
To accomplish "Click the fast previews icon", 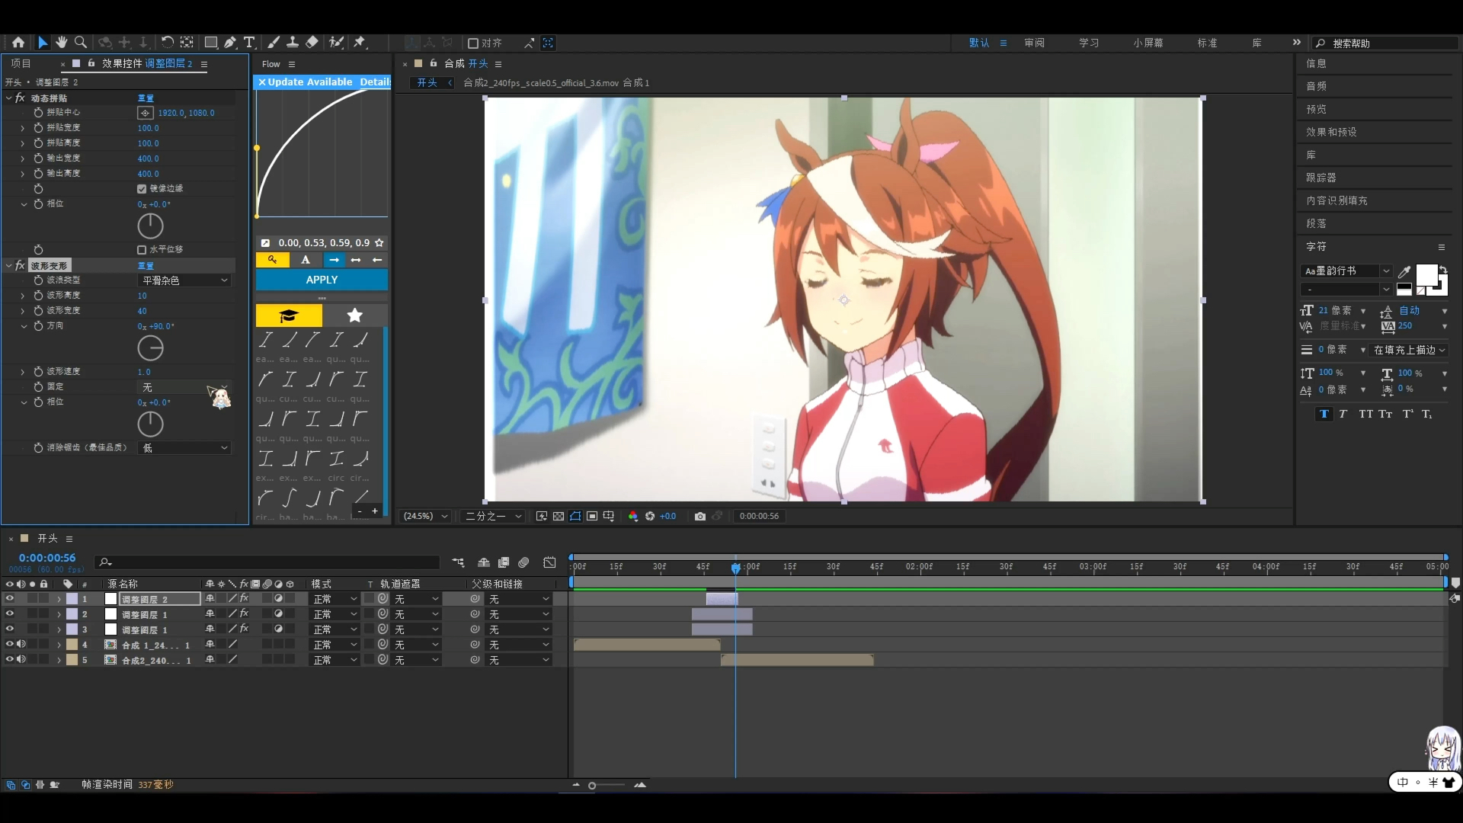I will coord(542,516).
